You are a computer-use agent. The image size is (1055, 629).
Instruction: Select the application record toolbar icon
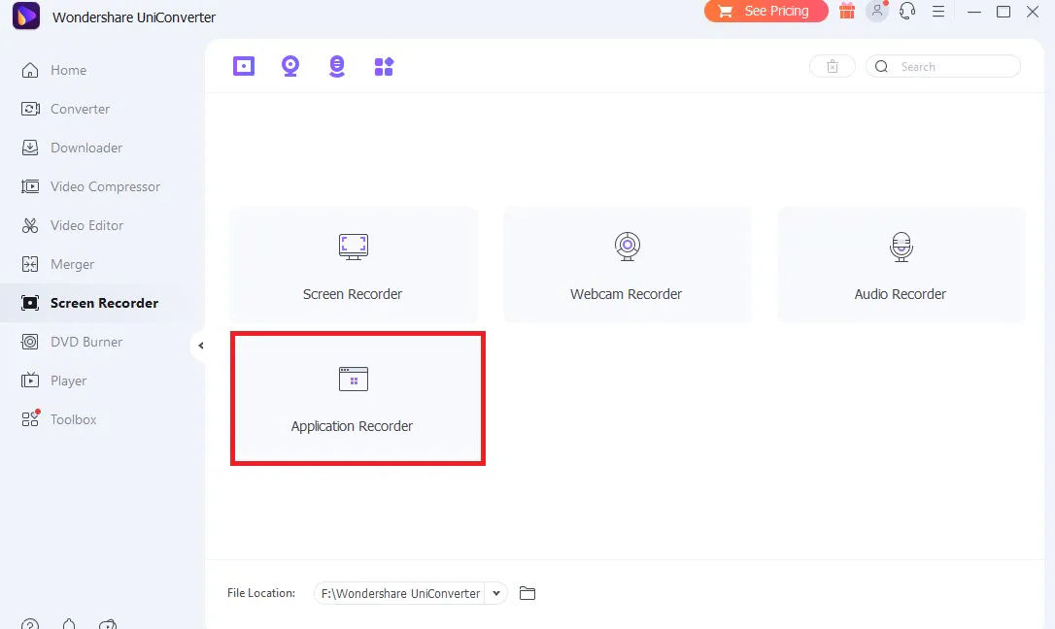click(x=384, y=67)
